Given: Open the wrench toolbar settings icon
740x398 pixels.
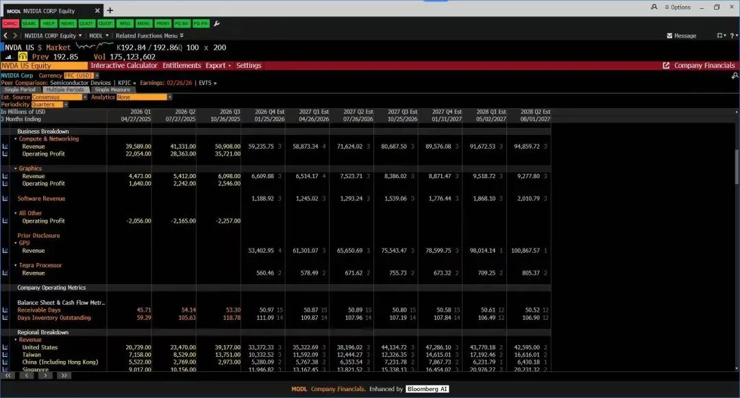Looking at the screenshot, I should (217, 23).
